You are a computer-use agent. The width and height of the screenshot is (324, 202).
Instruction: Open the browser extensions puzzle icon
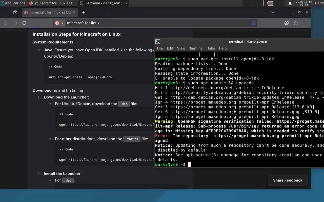point(296,23)
